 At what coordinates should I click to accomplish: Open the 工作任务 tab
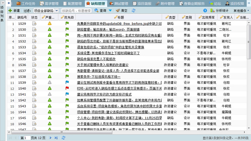pyautogui.click(x=26, y=3)
